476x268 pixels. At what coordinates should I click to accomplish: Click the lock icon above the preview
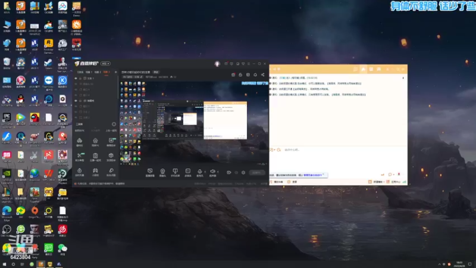pyautogui.click(x=240, y=75)
